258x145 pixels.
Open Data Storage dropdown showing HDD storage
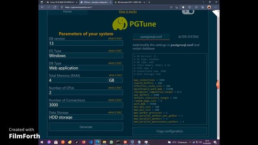click(x=86, y=117)
